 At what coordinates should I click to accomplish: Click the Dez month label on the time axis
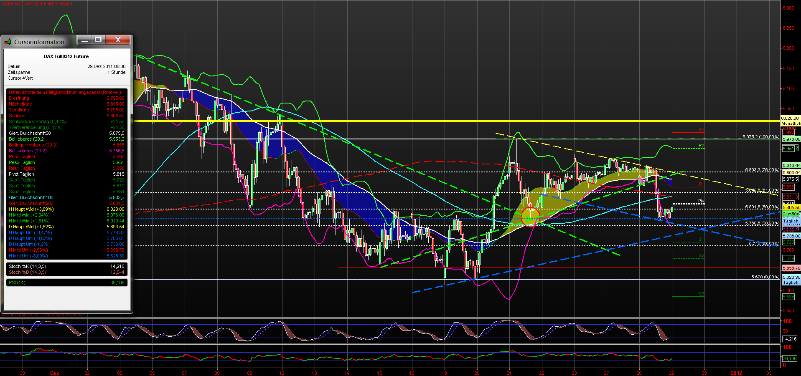(x=55, y=373)
